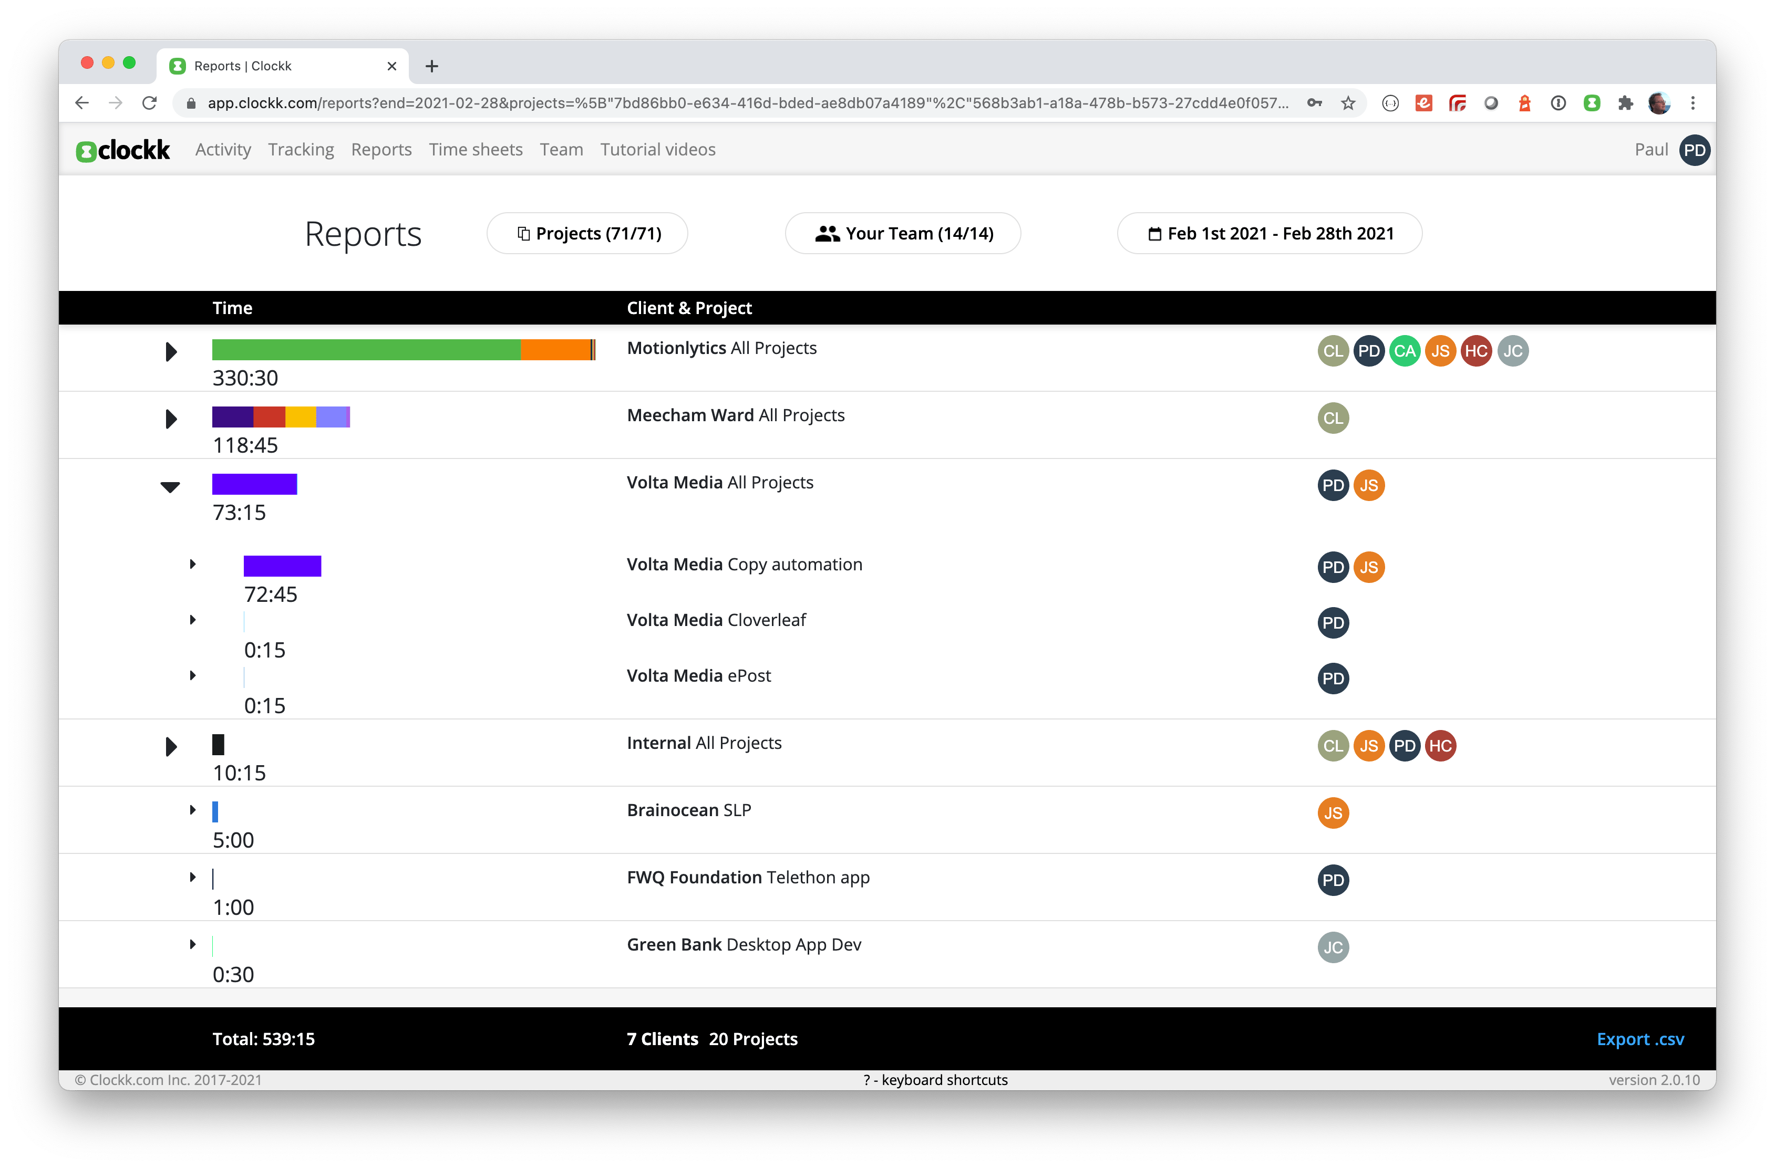Expand the Internal All Projects row
Image resolution: width=1775 pixels, height=1168 pixels.
click(x=171, y=747)
